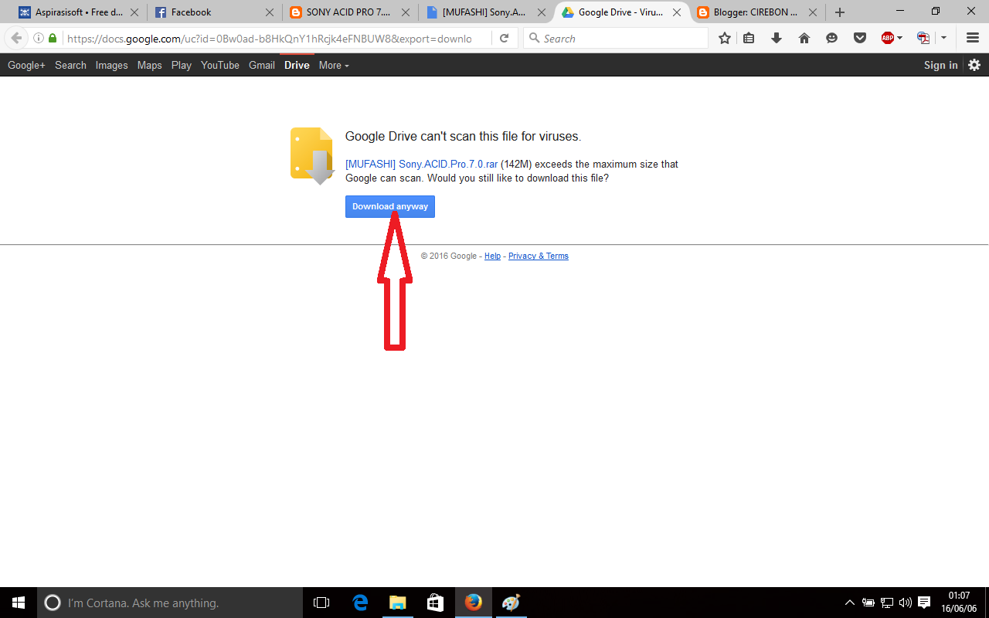
Task: Close the Blogger: CIREBON tab
Action: (x=812, y=12)
